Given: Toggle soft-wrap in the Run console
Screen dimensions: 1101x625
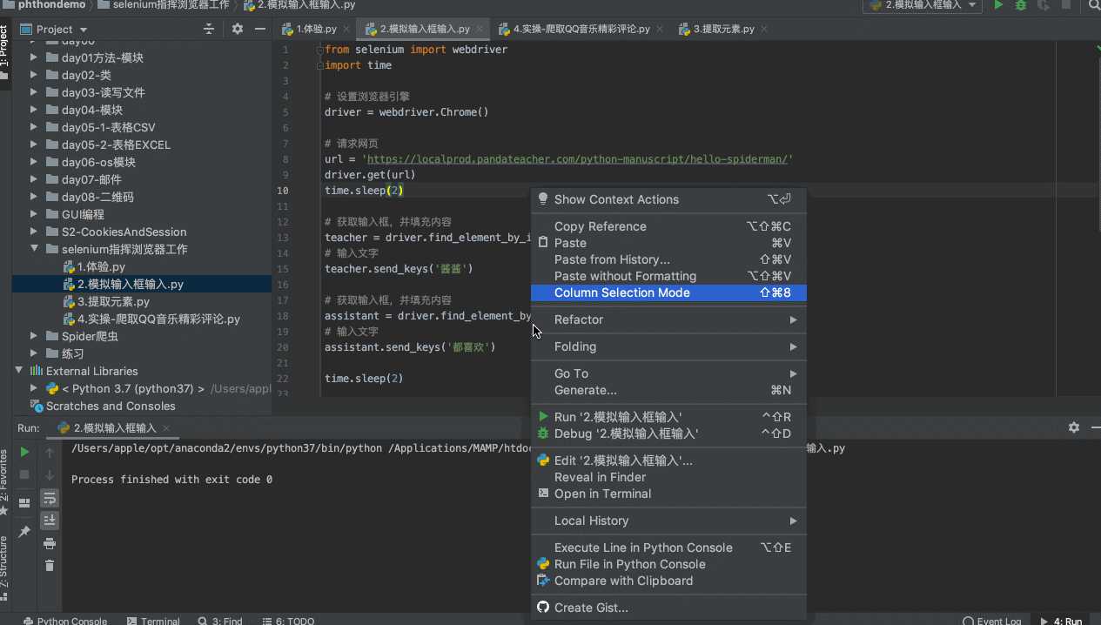Looking at the screenshot, I should click(50, 499).
